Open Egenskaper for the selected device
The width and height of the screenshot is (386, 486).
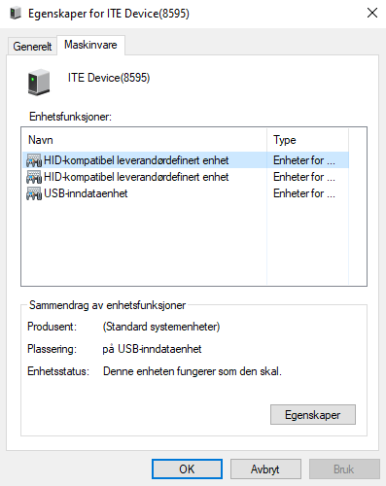pyautogui.click(x=313, y=415)
